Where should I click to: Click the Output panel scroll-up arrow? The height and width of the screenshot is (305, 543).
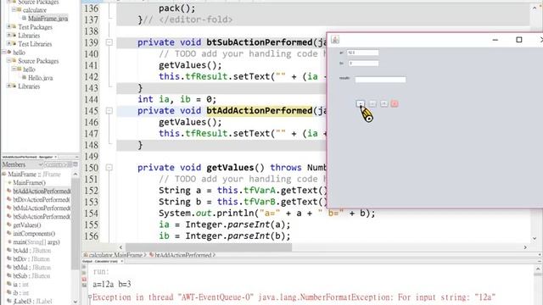(x=538, y=269)
